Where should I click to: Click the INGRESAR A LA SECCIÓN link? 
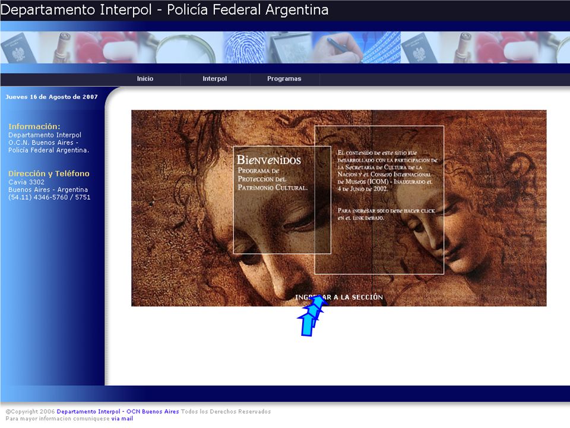(339, 297)
